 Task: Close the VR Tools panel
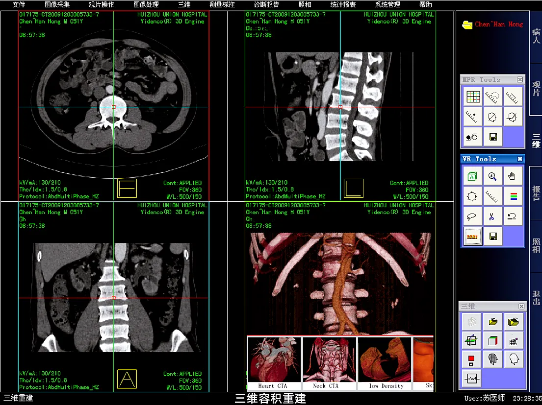click(x=519, y=159)
